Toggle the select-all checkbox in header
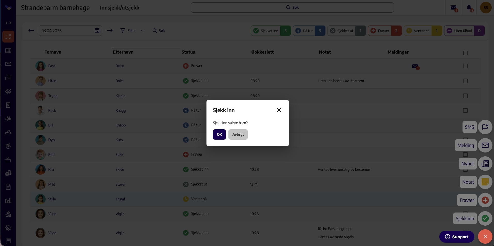Viewport: 494px width, 246px height. tap(465, 53)
